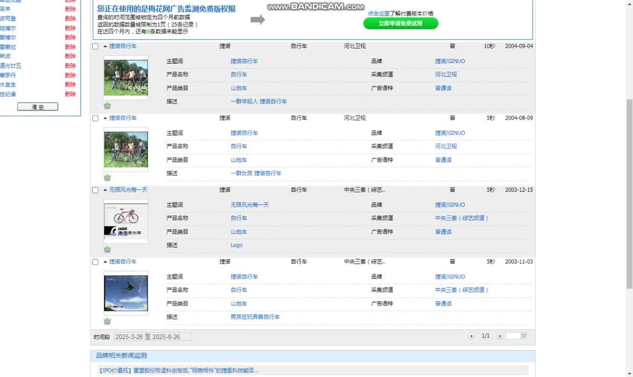
Task: Click 自行车 product name link in 2004-08-09 details
Action: coord(239,146)
